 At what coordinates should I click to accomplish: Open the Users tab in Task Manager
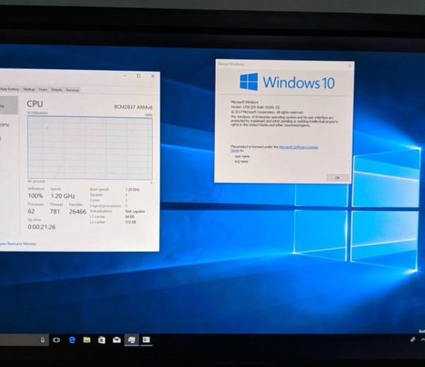pos(43,90)
